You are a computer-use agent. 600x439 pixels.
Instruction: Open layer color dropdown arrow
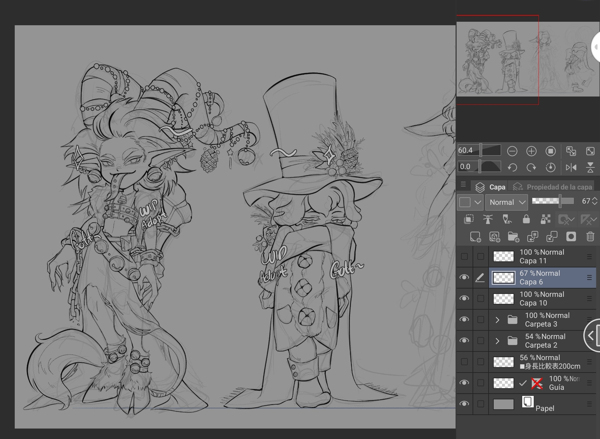point(478,202)
